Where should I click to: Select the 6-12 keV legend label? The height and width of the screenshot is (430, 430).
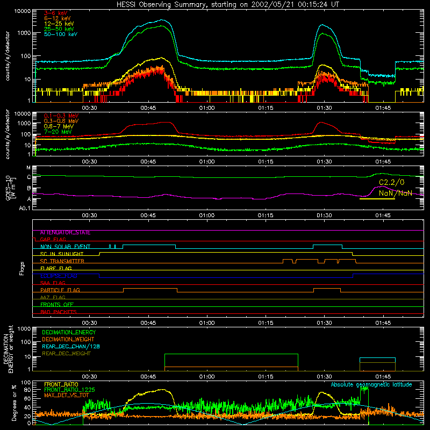click(x=57, y=18)
